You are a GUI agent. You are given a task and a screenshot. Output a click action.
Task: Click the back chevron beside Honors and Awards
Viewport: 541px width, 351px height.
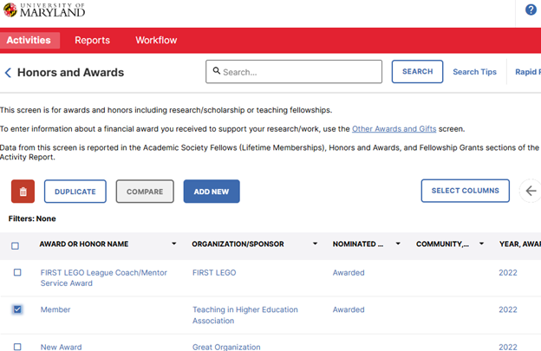pyautogui.click(x=8, y=73)
